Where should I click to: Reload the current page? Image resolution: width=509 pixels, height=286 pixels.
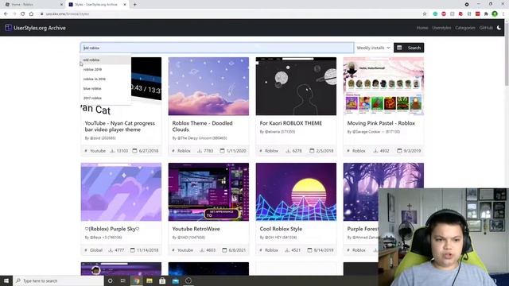pos(23,14)
